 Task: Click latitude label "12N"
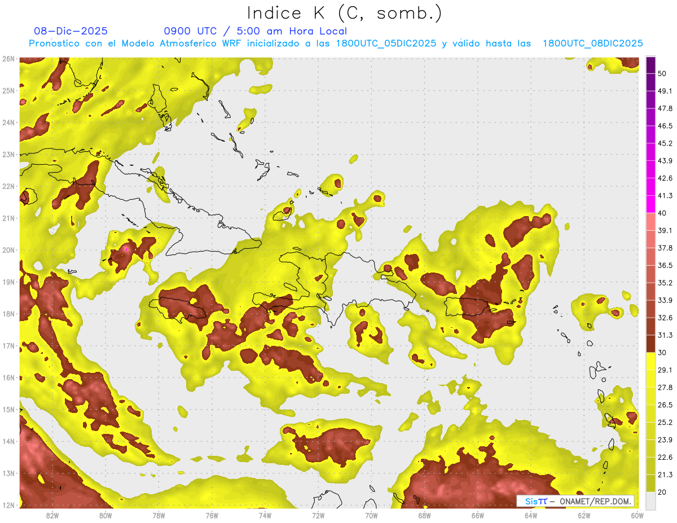8,505
